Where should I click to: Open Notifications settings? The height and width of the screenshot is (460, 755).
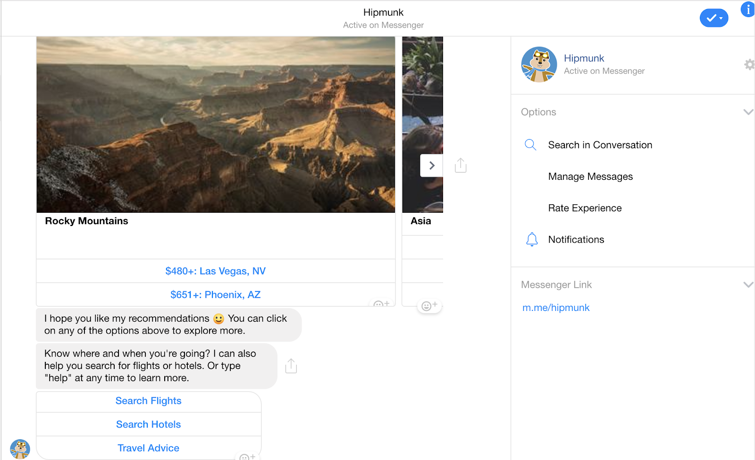pos(576,240)
